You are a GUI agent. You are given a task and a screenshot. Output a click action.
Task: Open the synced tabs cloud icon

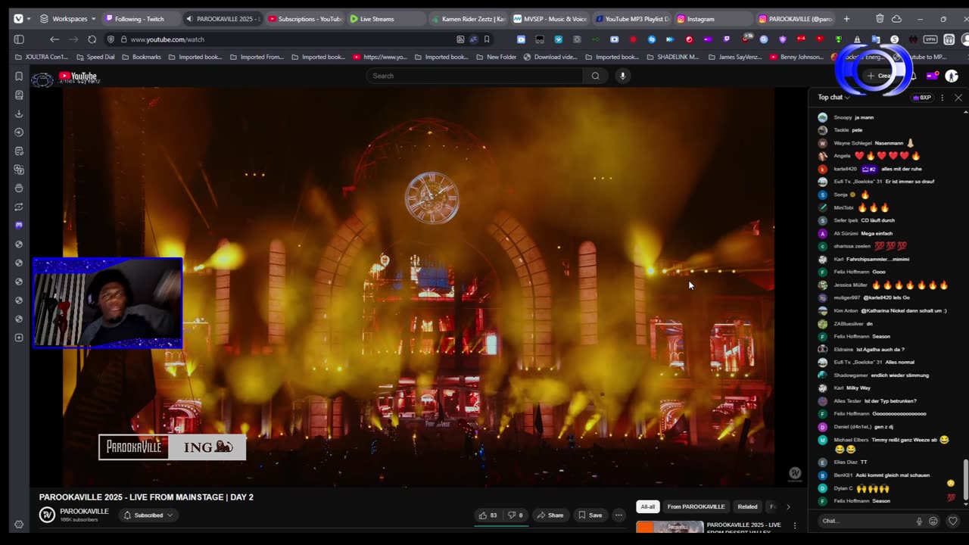(x=897, y=19)
